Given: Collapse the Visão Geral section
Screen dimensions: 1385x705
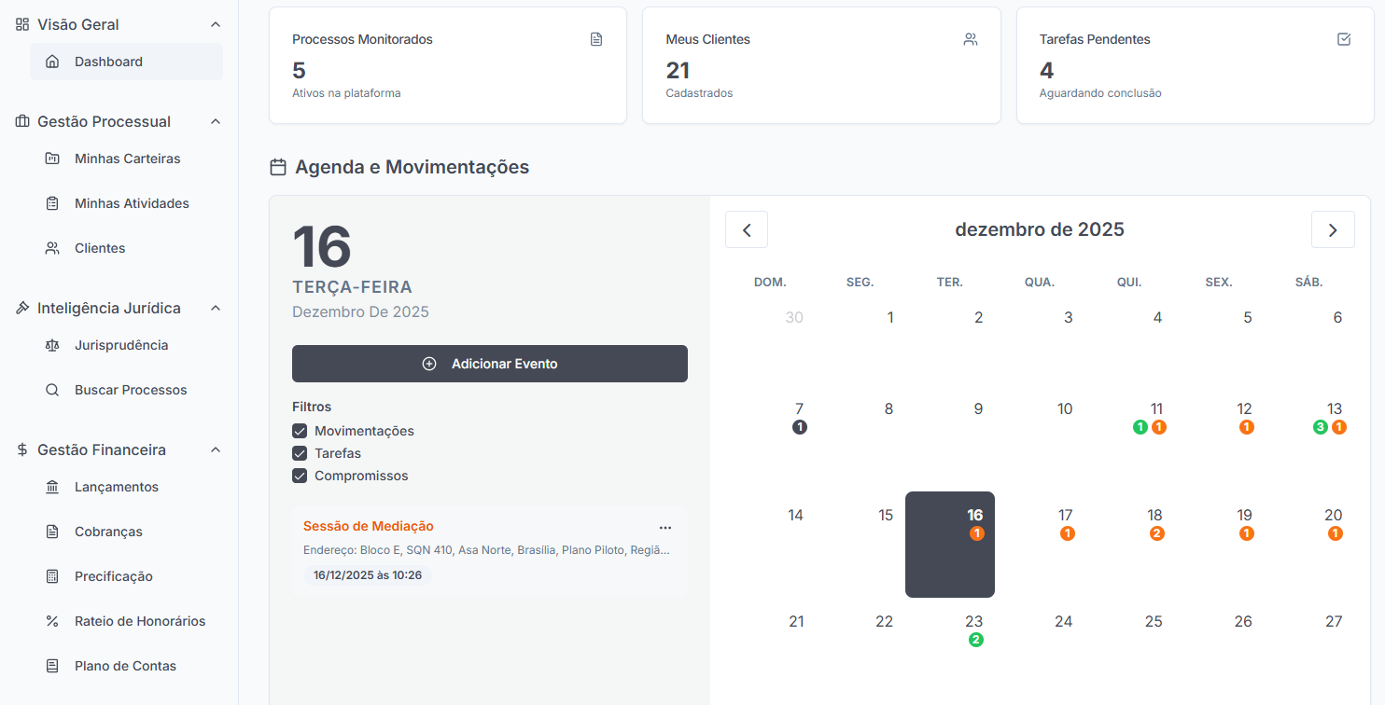Looking at the screenshot, I should coord(216,23).
